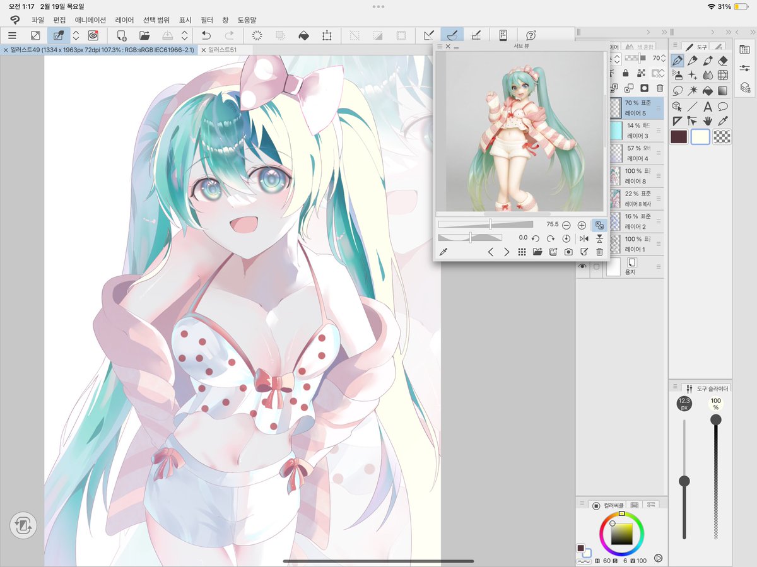Toggle Fit to view button in sub view
The image size is (757, 567).
(x=599, y=225)
